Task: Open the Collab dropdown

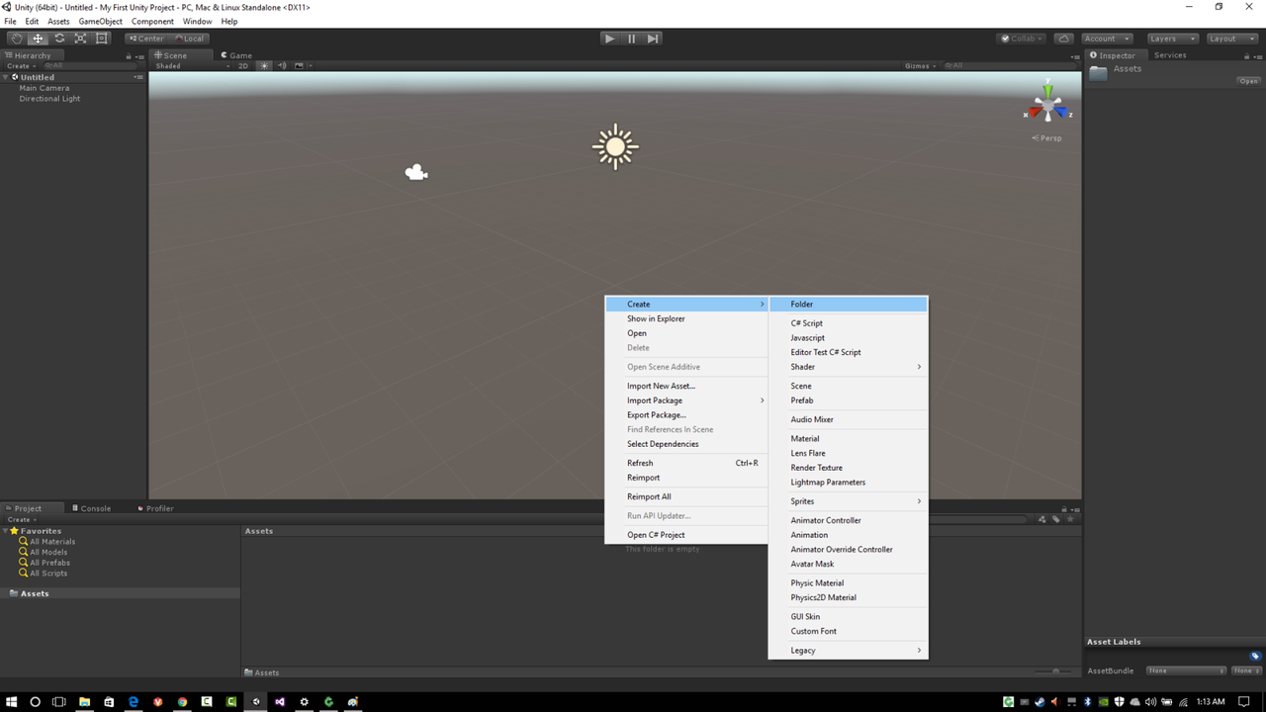Action: click(1023, 39)
